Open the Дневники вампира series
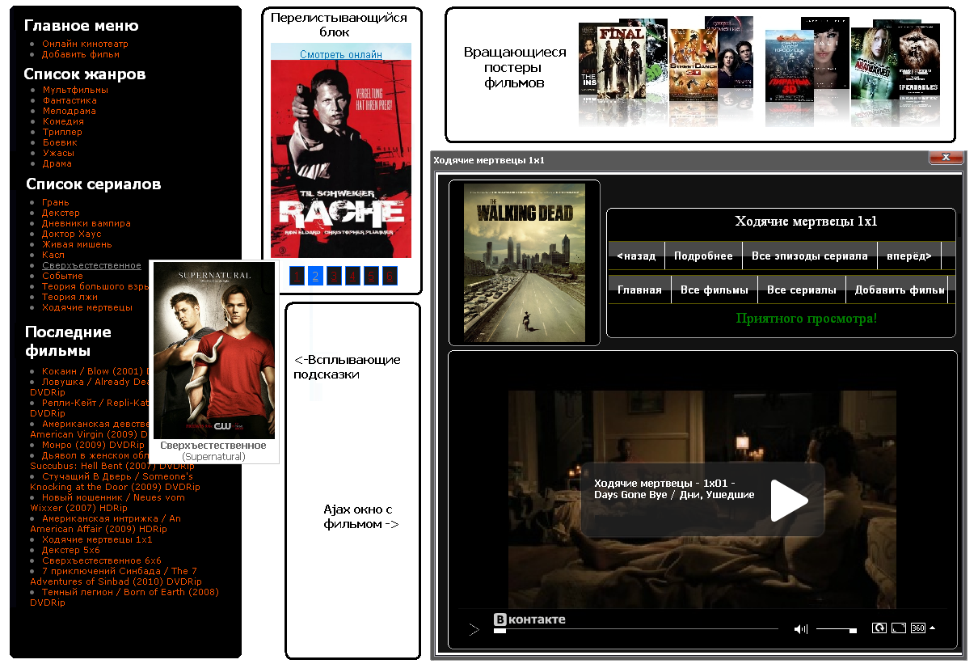 [x=86, y=223]
